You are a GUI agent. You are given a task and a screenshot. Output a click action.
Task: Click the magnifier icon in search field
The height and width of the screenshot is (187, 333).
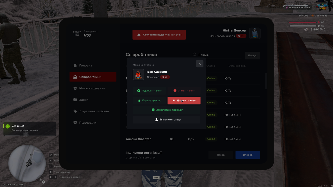(x=195, y=55)
